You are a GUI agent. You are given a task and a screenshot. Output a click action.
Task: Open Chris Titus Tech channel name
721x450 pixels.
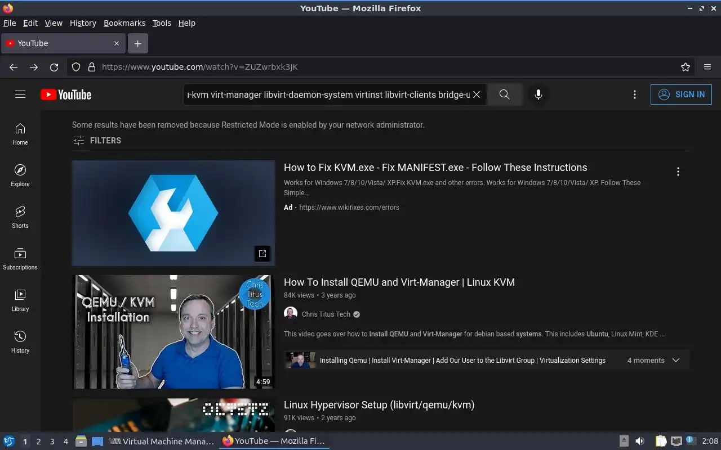(326, 314)
